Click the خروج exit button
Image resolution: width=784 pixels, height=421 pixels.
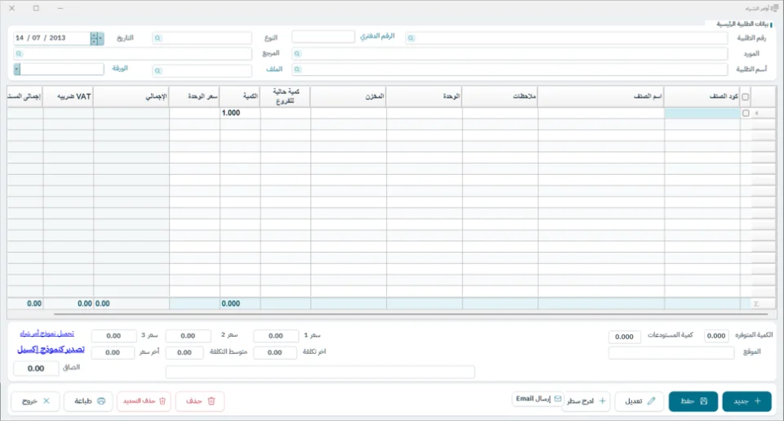(x=35, y=401)
